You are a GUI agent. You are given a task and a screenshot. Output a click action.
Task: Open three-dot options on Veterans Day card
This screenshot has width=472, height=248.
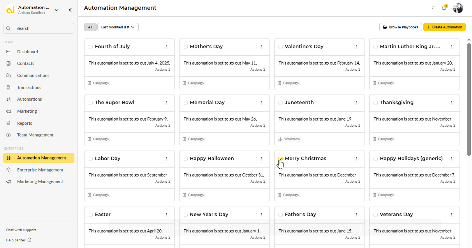(451, 215)
